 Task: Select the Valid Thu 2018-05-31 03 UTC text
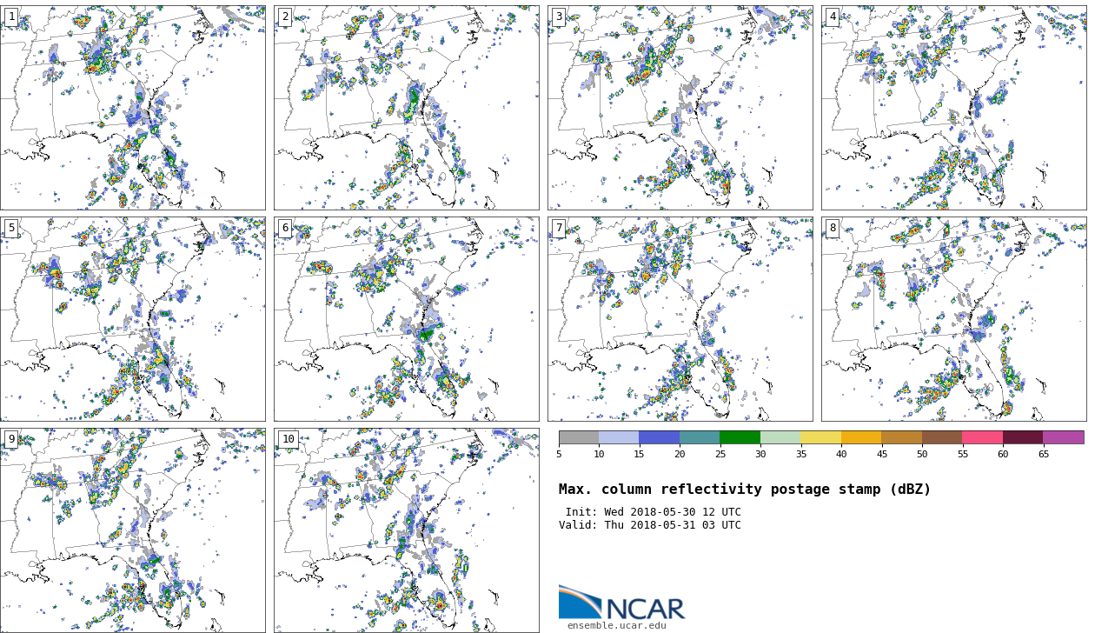(650, 525)
